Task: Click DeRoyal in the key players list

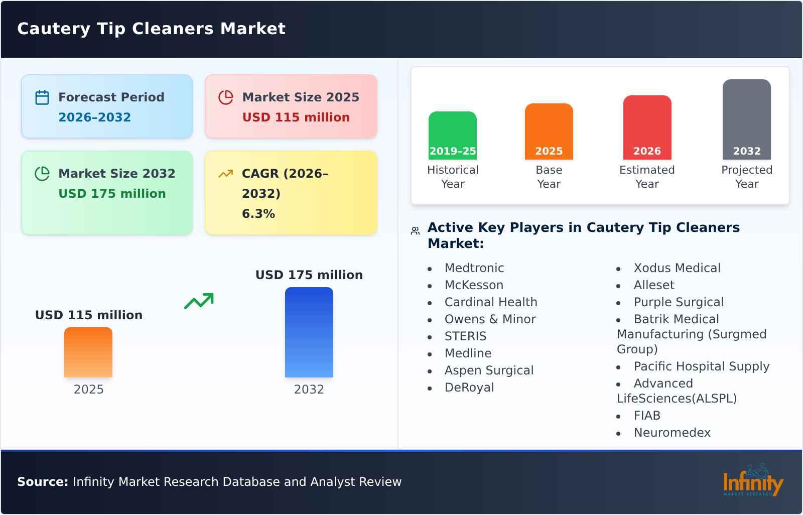Action: point(469,388)
